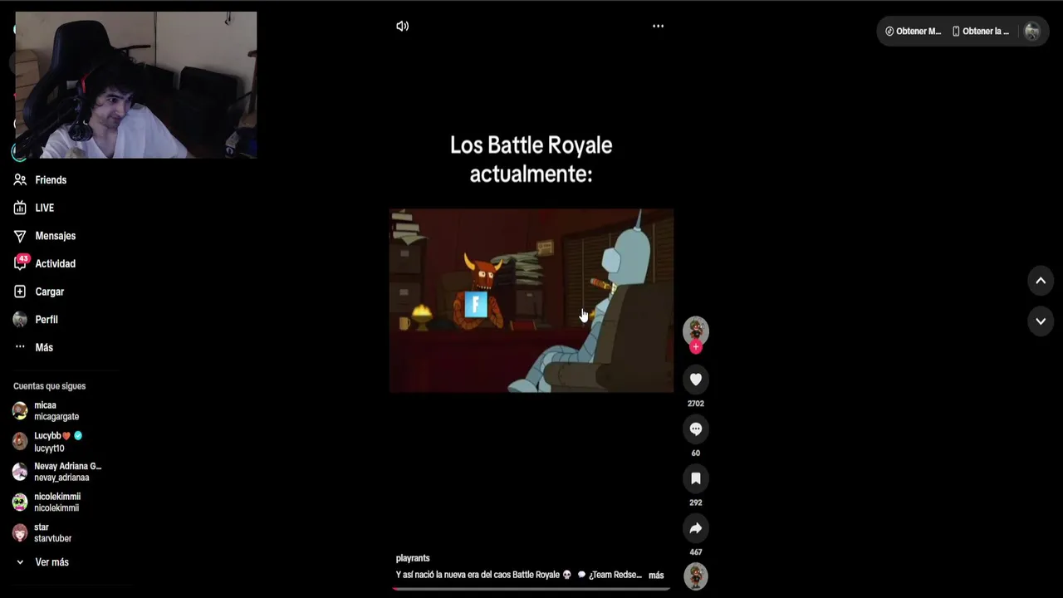Open the sound disc avatar at bottom right
This screenshot has width=1063, height=598.
click(x=696, y=576)
